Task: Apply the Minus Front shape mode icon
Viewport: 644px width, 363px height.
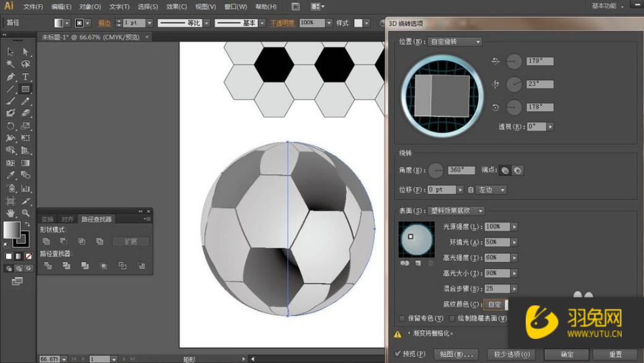Action: (64, 240)
